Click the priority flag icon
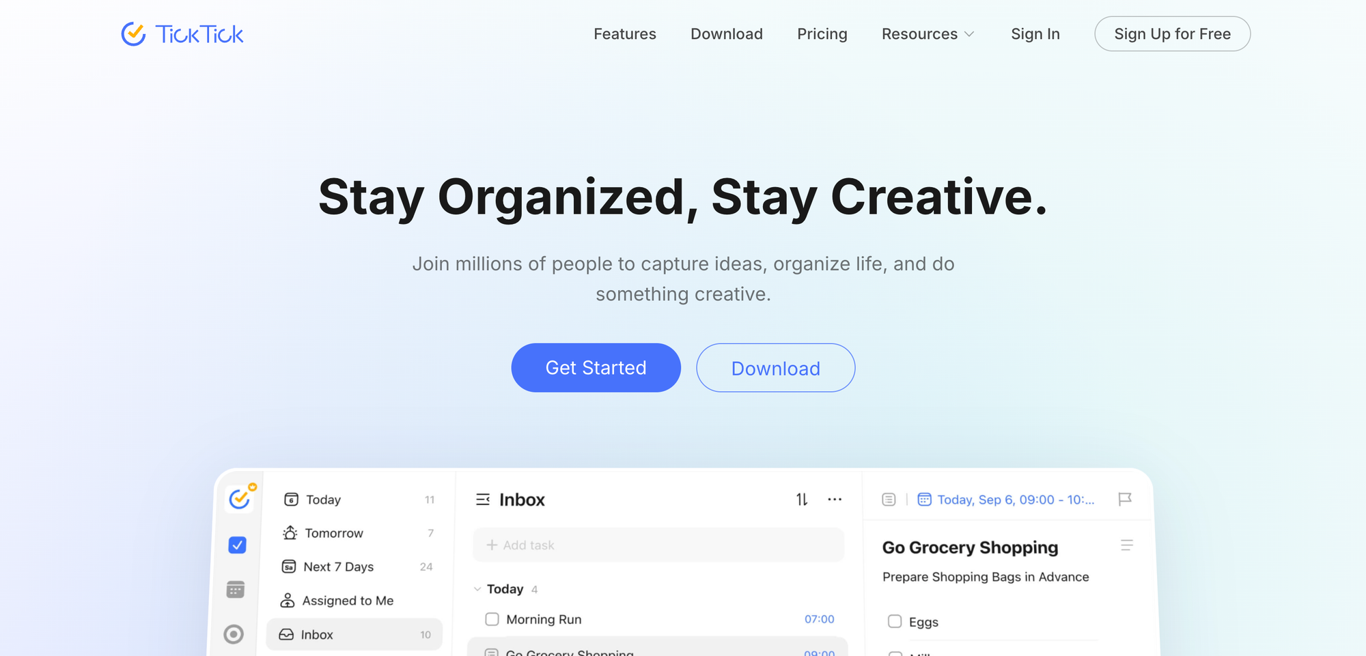Image resolution: width=1366 pixels, height=656 pixels. coord(1125,500)
